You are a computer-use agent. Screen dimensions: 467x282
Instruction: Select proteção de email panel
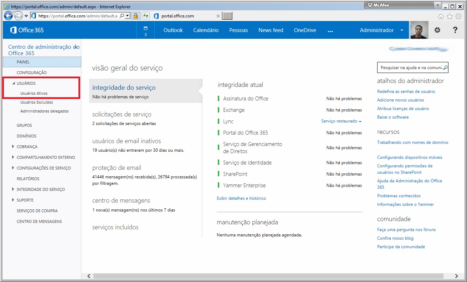(x=145, y=174)
